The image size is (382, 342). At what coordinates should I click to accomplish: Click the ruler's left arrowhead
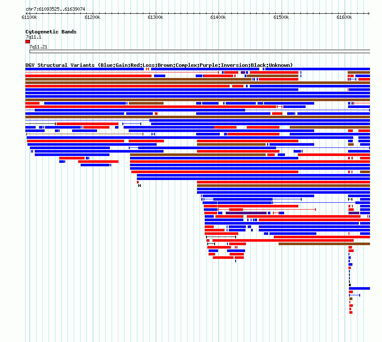[x=27, y=13]
